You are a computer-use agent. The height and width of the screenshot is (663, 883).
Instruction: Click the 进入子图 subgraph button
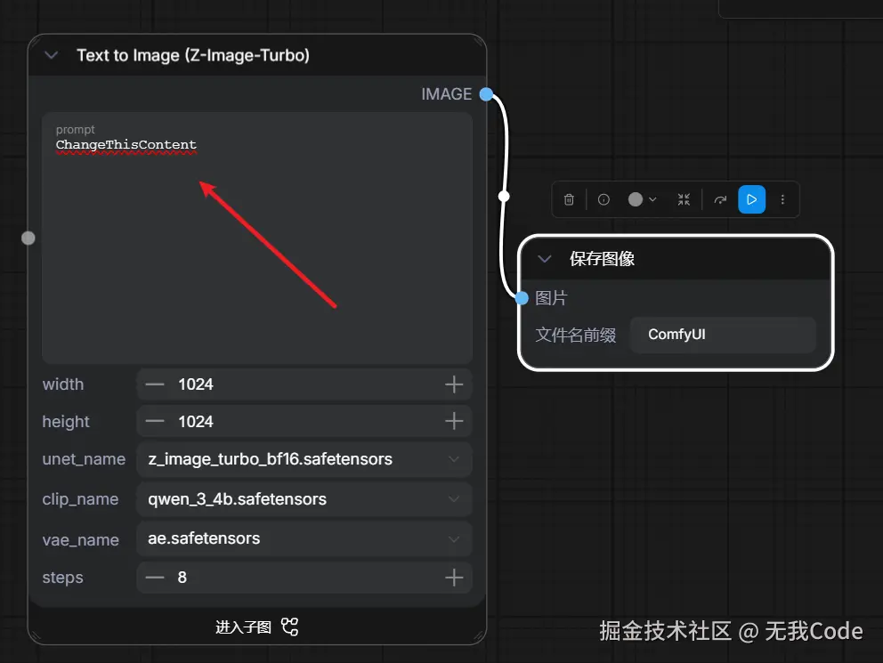click(256, 627)
